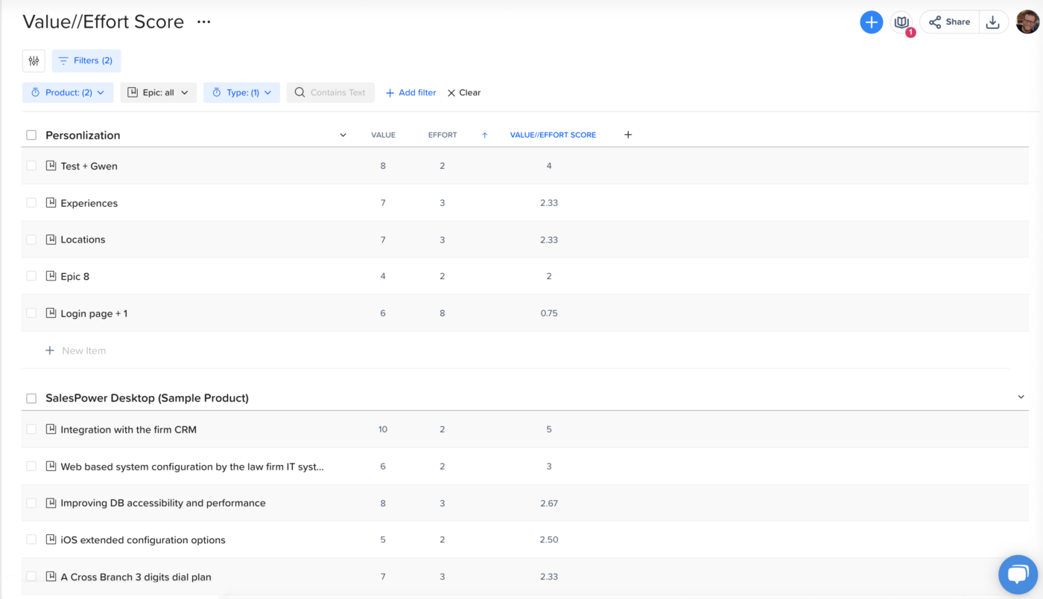This screenshot has height=599, width=1043.
Task: Click the Contains Text search field
Action: 331,93
